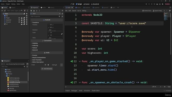Viewport: 172px width, 97px height.
Task: Open Spawner's scene in editor icon
Action: click(x=21, y=20)
